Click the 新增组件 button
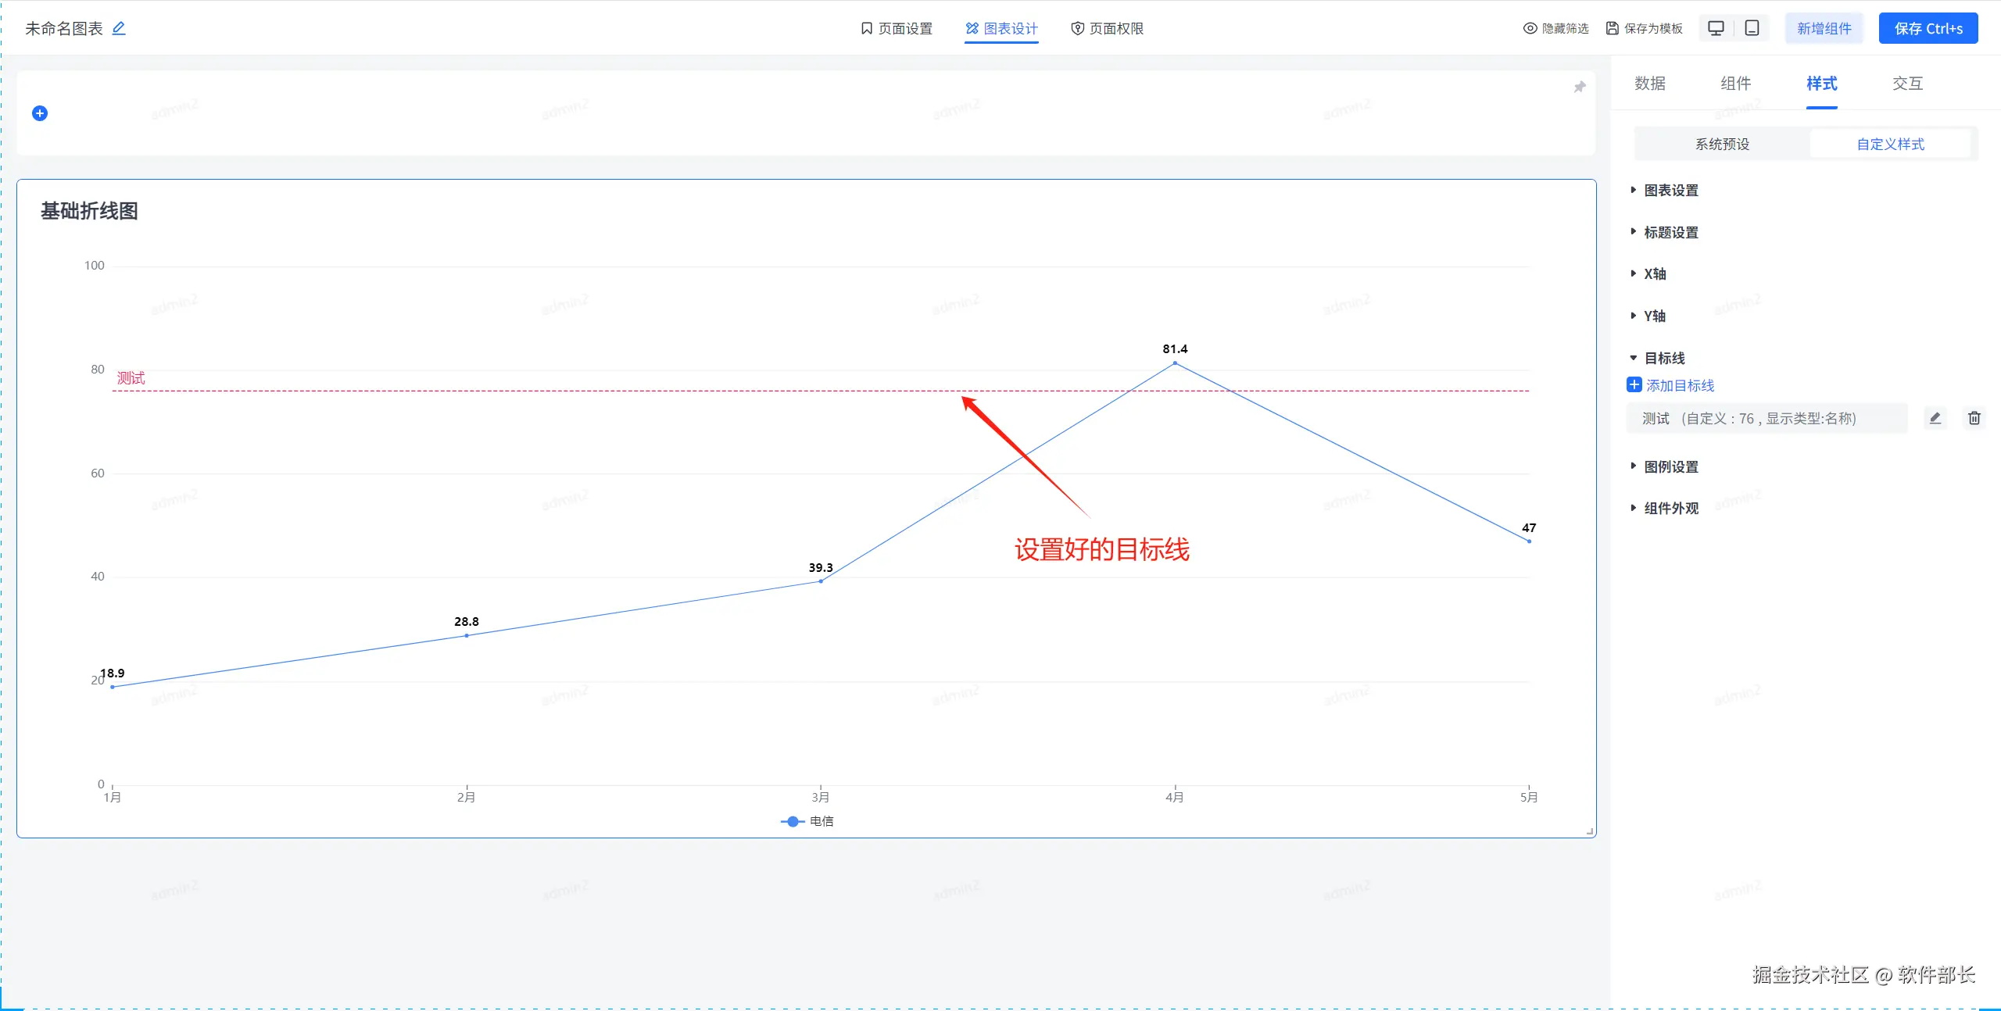 click(x=1824, y=28)
